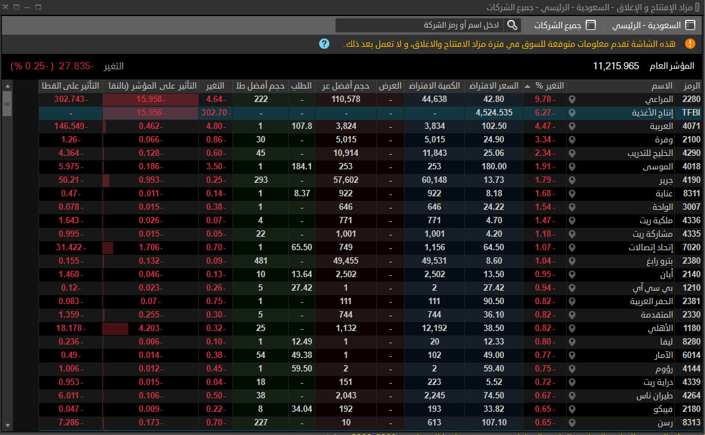Sort by حجم أفضل عرض column header
Image resolution: width=705 pixels, height=435 pixels.
click(345, 86)
